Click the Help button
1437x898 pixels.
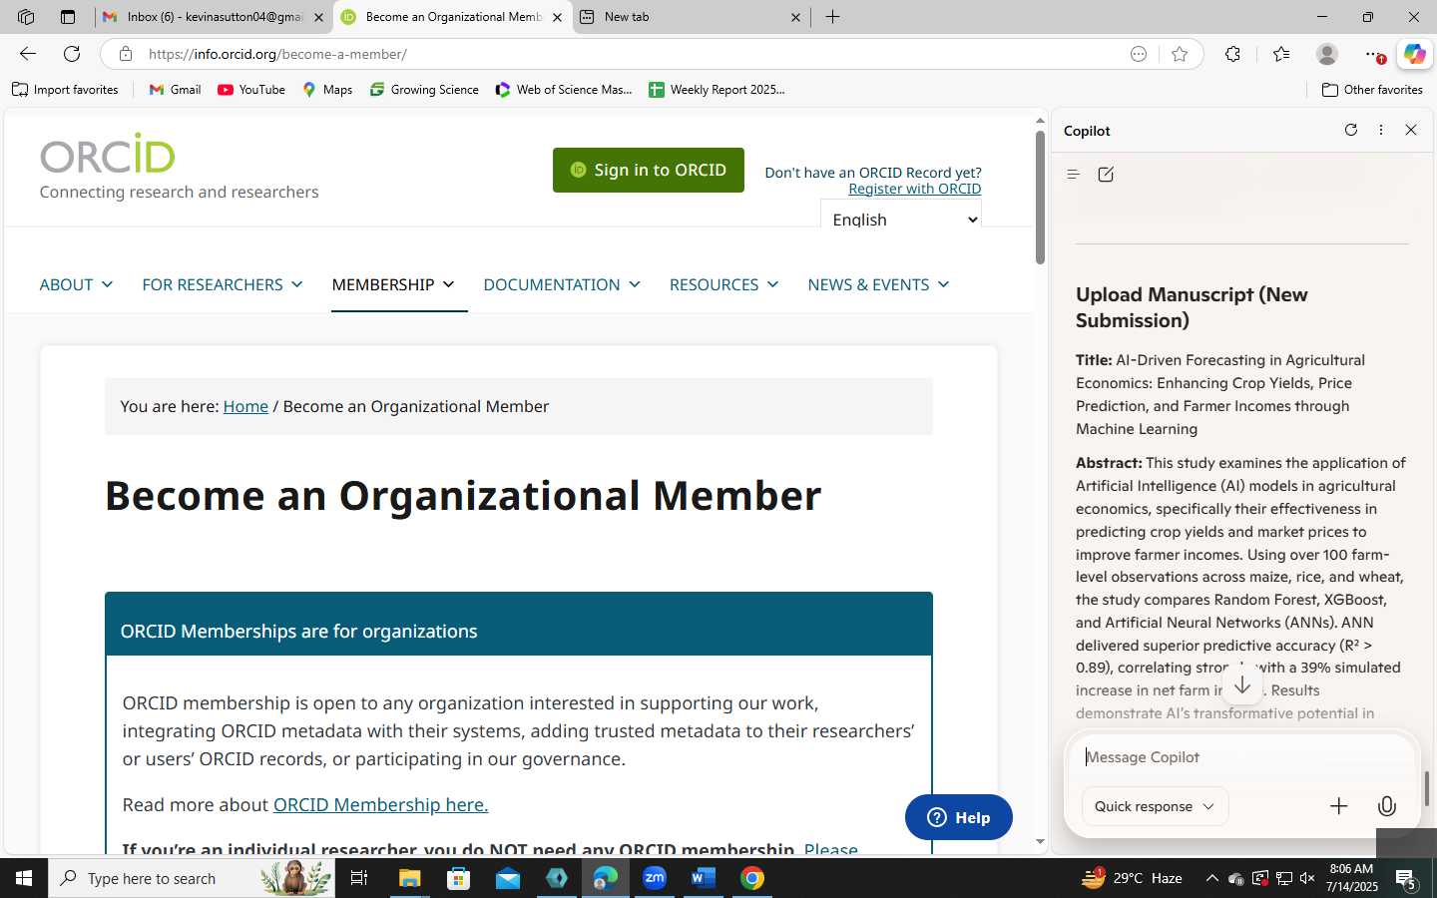click(x=958, y=817)
